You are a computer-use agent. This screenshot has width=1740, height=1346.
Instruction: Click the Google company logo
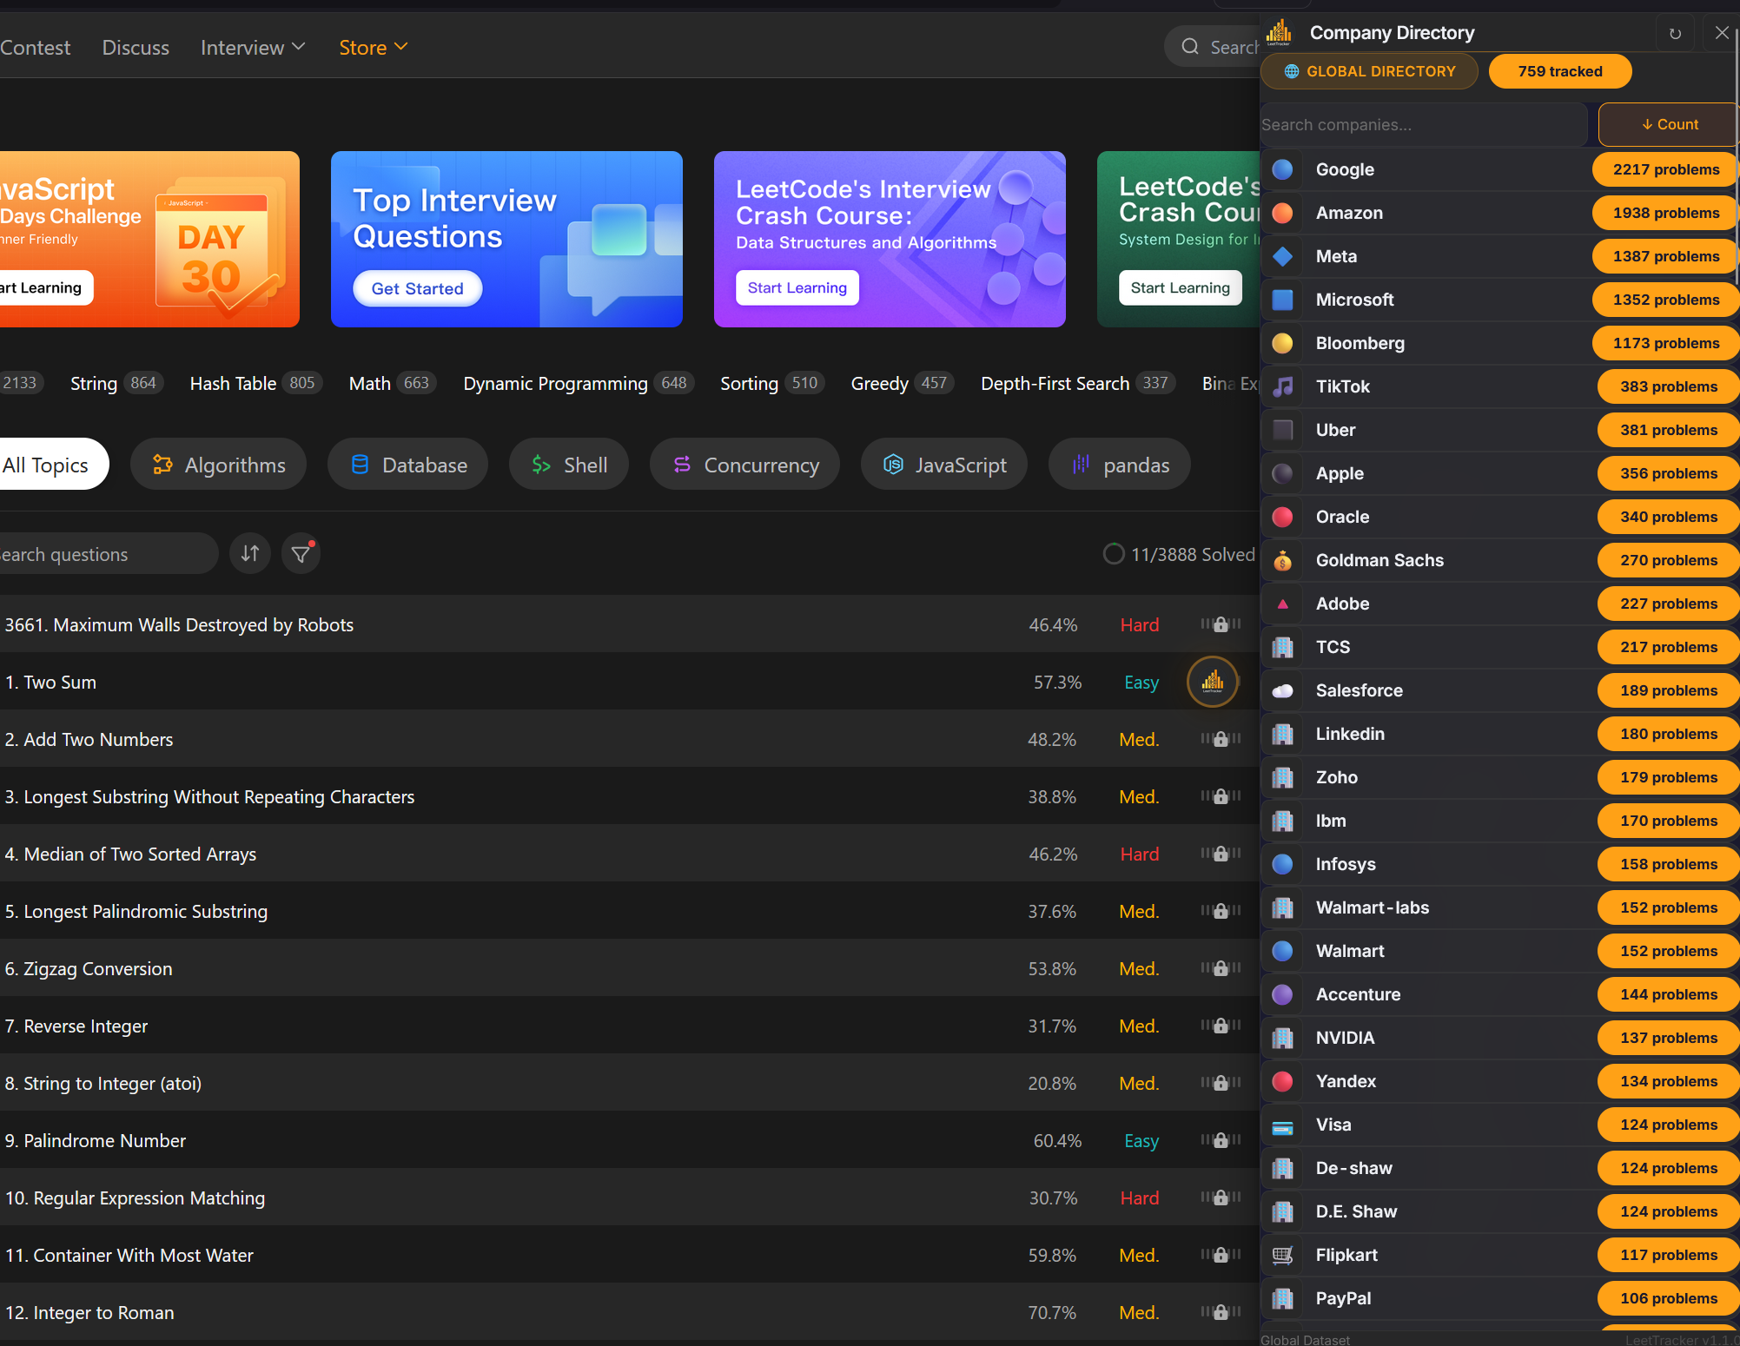pyautogui.click(x=1282, y=169)
